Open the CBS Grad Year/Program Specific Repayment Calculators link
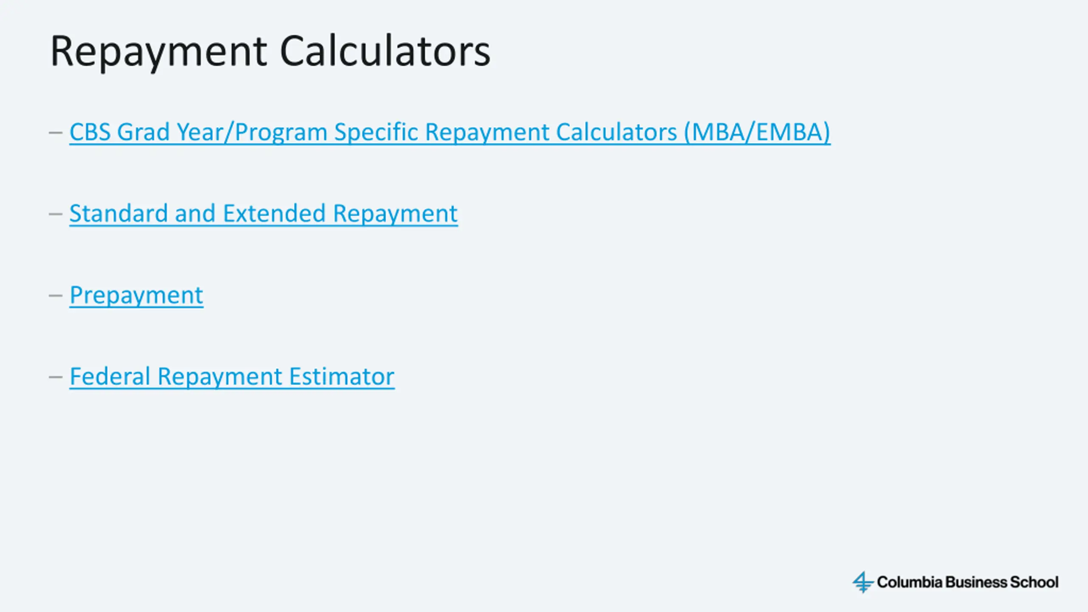The image size is (1088, 612). tap(450, 132)
